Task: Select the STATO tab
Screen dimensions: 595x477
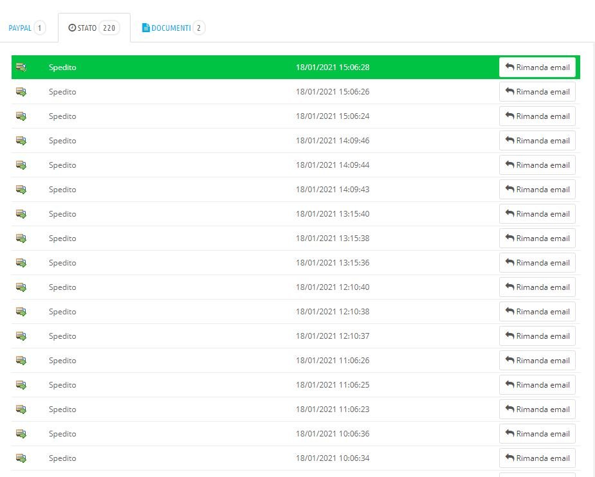Action: click(x=94, y=28)
